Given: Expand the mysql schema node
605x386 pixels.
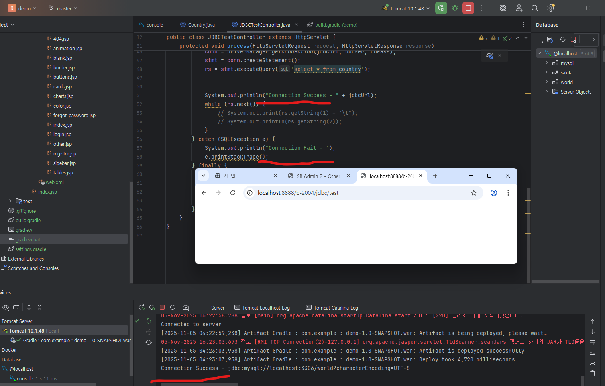Looking at the screenshot, I should (x=547, y=63).
